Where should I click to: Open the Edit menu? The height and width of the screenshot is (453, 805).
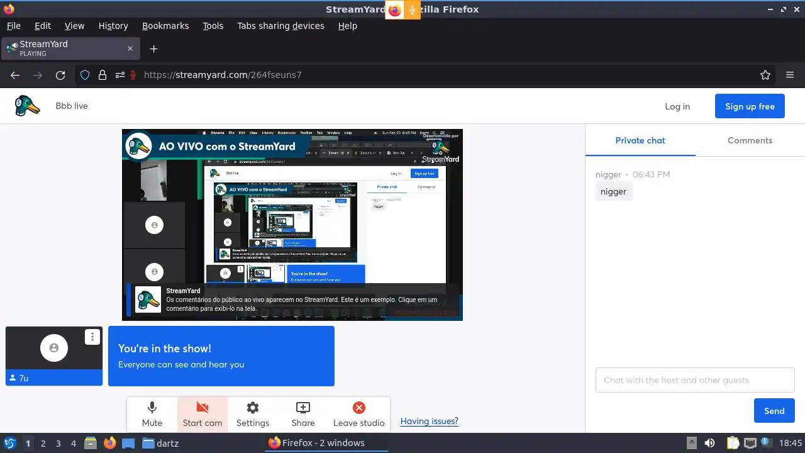[43, 26]
